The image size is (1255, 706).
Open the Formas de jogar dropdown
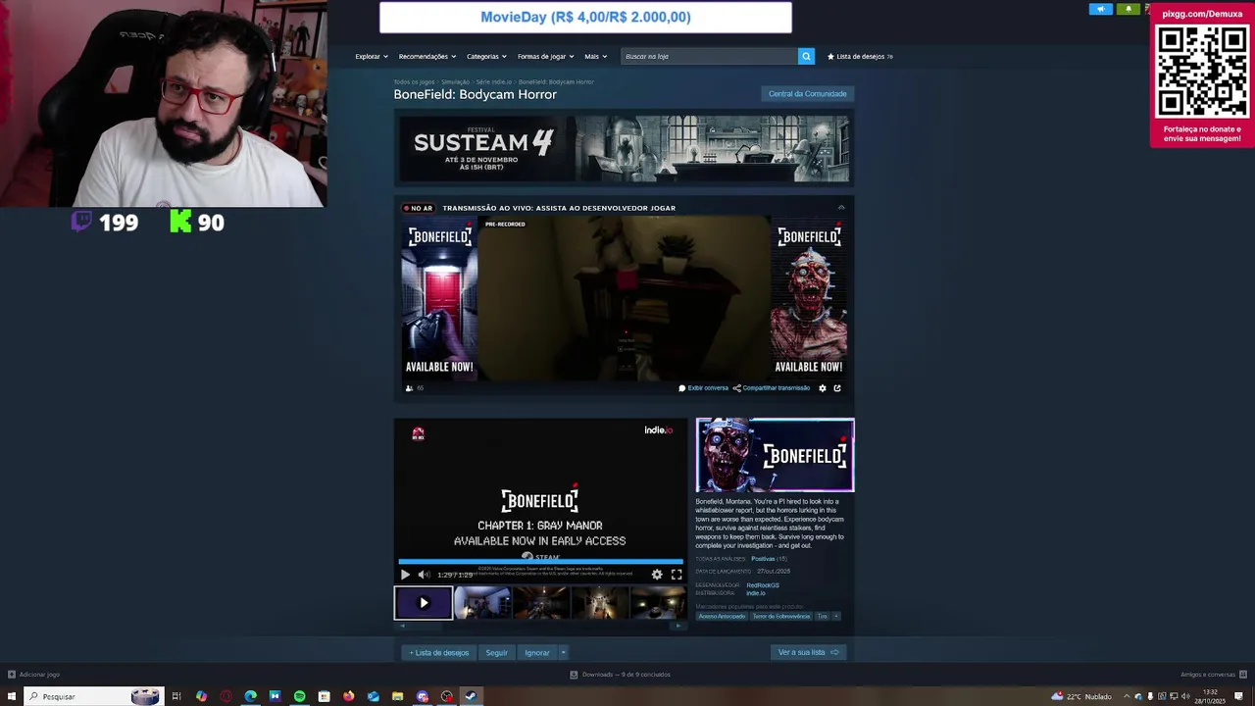tap(546, 56)
